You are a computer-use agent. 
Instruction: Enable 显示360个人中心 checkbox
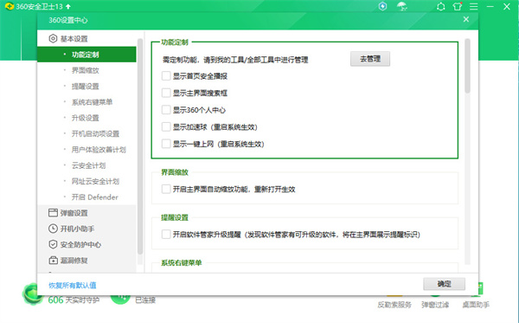point(166,110)
